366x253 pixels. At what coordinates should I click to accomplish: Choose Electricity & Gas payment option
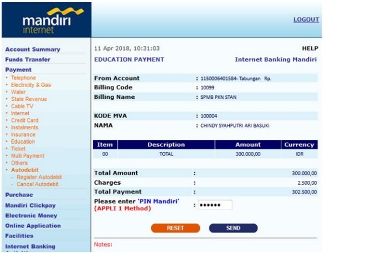(x=31, y=85)
